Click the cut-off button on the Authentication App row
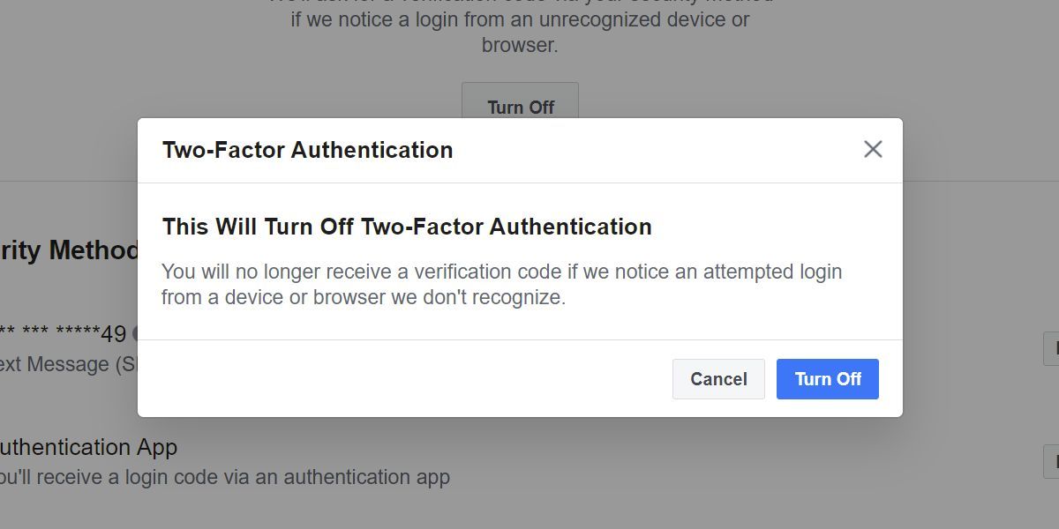 tap(1051, 462)
